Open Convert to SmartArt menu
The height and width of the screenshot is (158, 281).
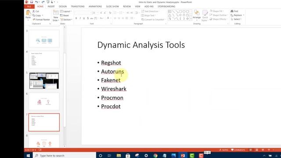click(153, 19)
